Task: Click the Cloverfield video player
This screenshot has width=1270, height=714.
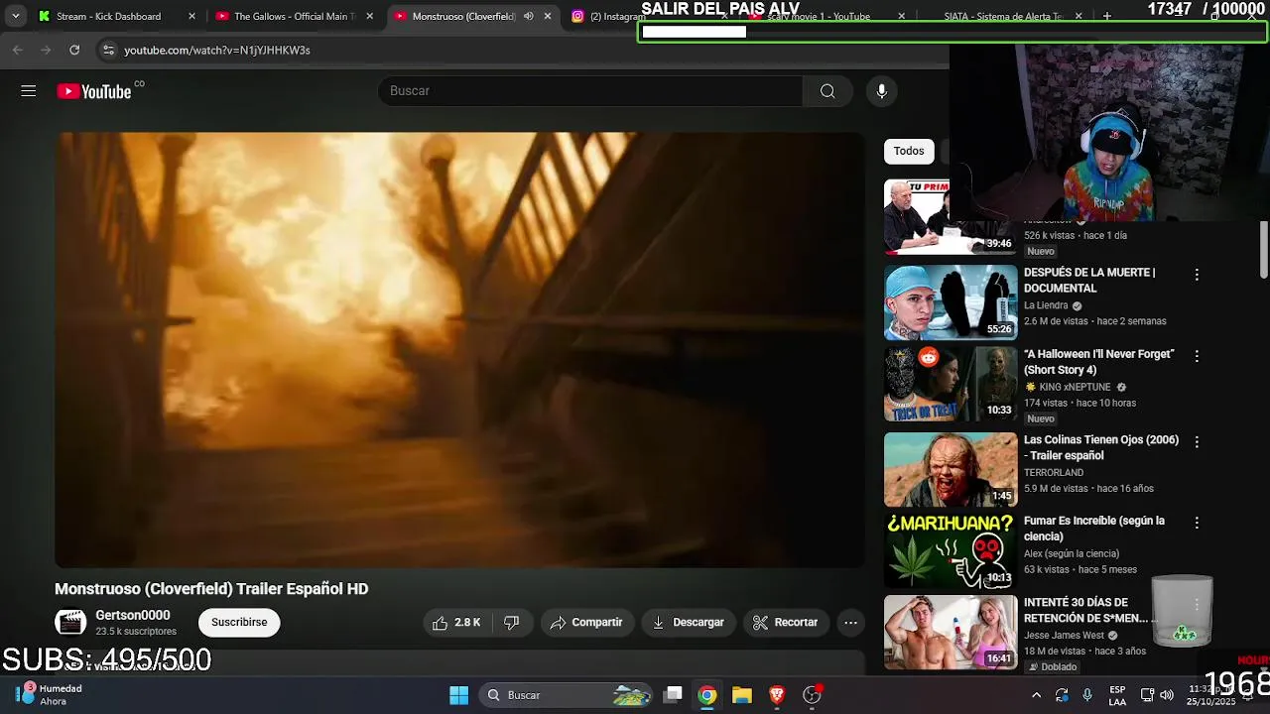Action: coord(459,350)
